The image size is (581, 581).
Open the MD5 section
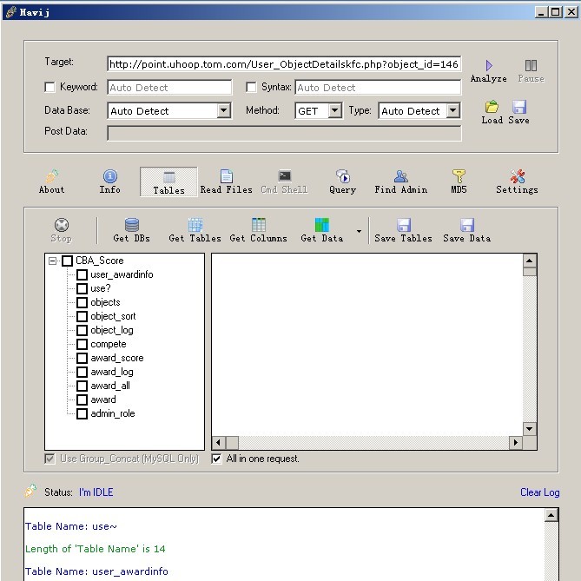pos(459,182)
